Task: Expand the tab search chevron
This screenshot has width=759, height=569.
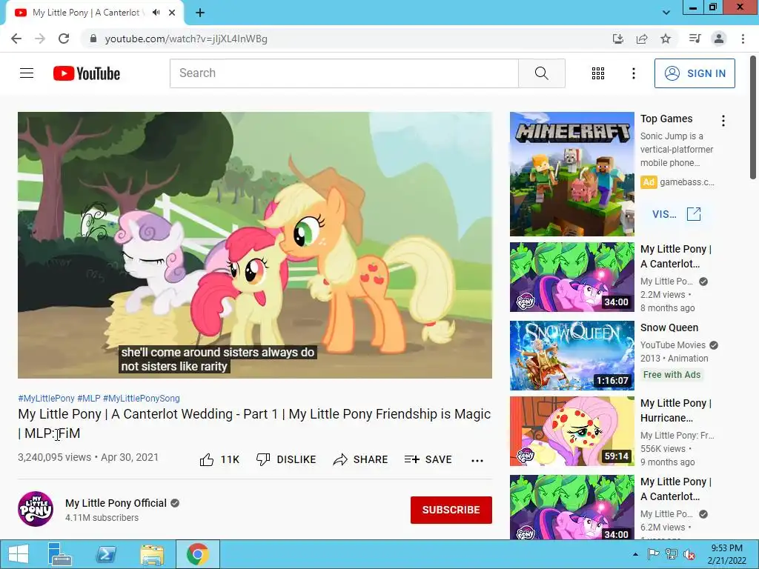Action: pyautogui.click(x=666, y=13)
